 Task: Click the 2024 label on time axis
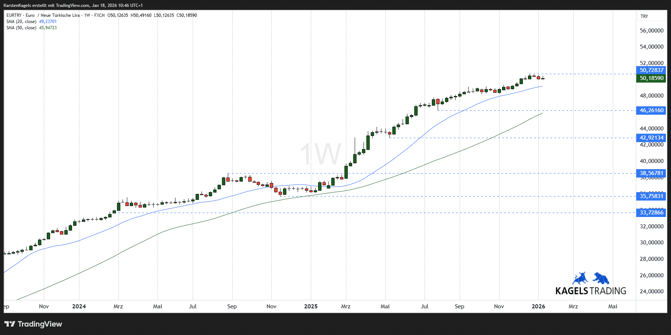[x=79, y=307]
